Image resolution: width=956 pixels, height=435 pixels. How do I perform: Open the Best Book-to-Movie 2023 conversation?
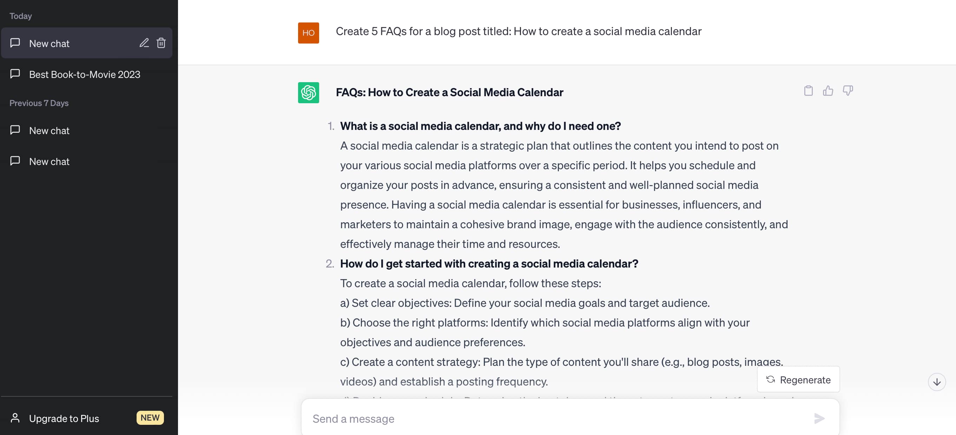click(85, 74)
